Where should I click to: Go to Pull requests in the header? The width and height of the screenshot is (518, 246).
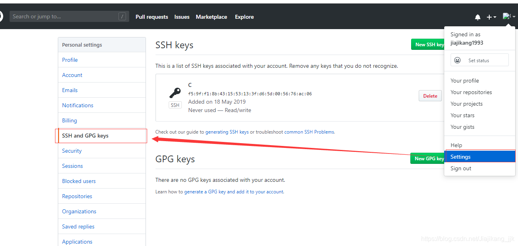pyautogui.click(x=152, y=17)
